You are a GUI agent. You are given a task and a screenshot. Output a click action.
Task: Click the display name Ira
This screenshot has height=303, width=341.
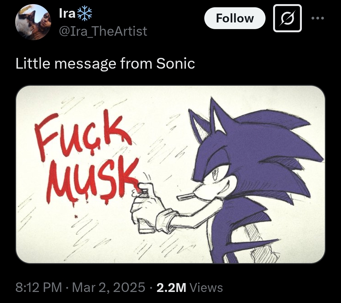[x=66, y=14]
